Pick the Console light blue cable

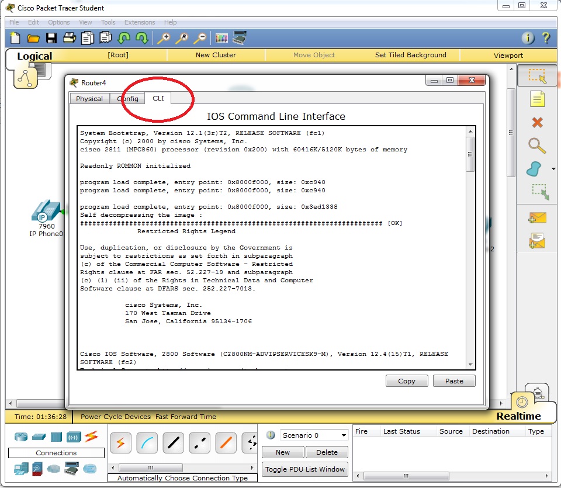pos(147,443)
